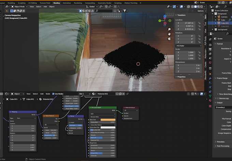Click the camera view toggle icon
Image resolution: width=232 pixels, height=161 pixels.
(x=169, y=39)
